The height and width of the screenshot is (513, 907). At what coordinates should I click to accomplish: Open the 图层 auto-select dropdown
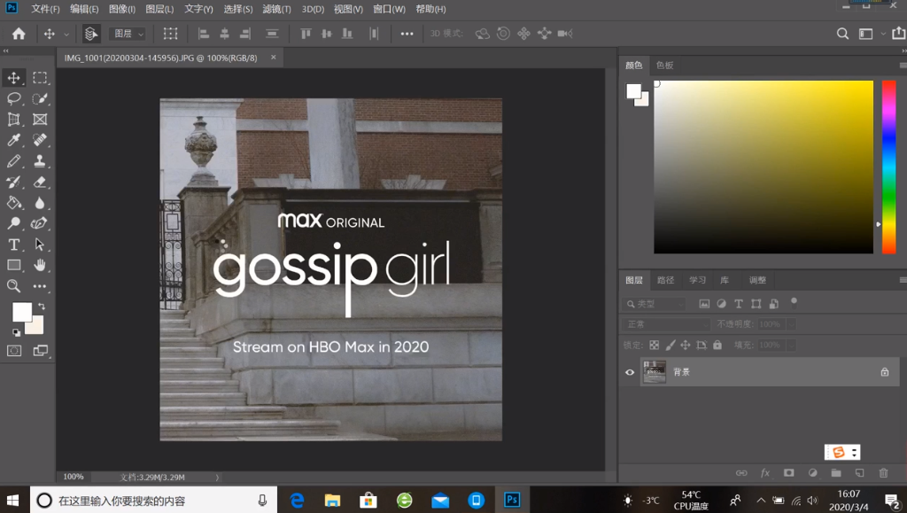click(127, 34)
